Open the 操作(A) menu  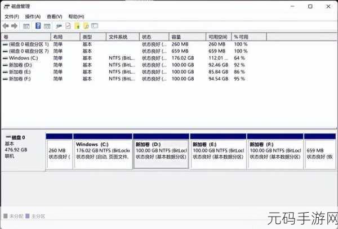33,16
